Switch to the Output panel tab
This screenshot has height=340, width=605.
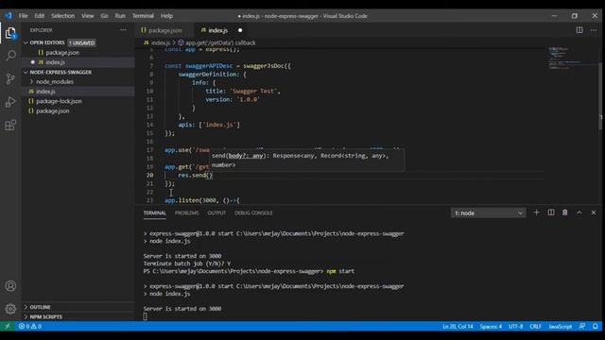216,212
